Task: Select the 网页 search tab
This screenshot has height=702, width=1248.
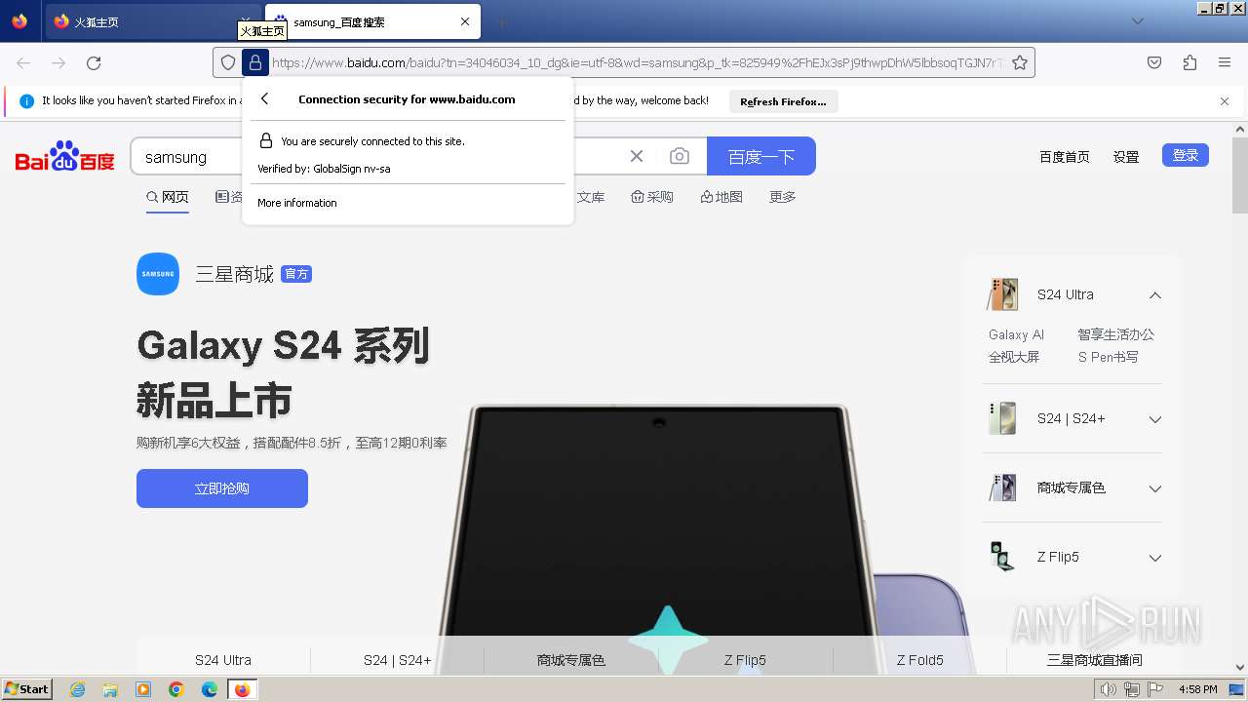Action: coord(168,197)
